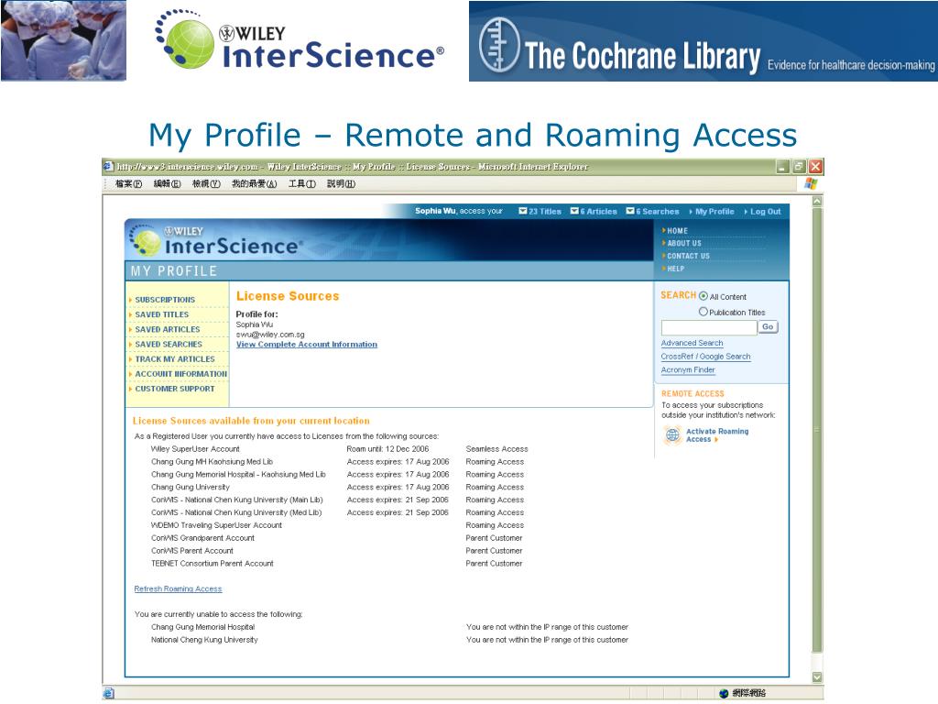This screenshot has width=938, height=704.
Task: Click into the search text field
Action: point(709,327)
